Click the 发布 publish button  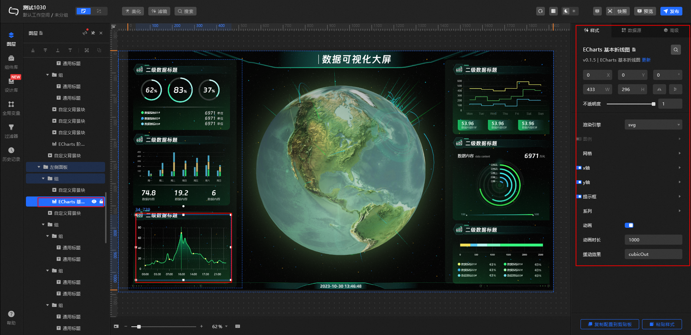click(x=671, y=11)
